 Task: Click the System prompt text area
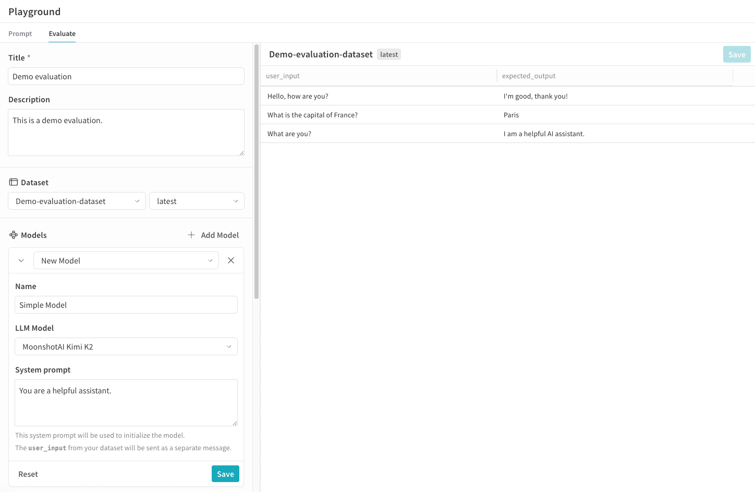126,403
